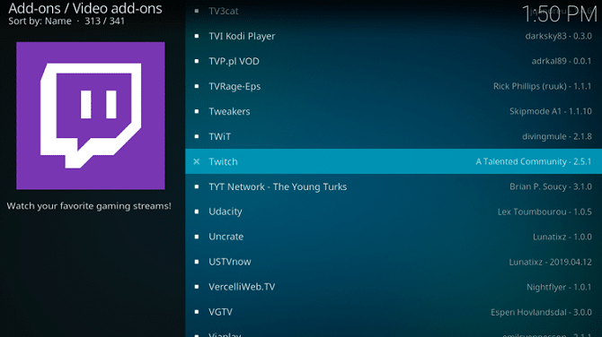Click the bullet icon beside TYT Network
The height and width of the screenshot is (337, 602).
coord(197,186)
